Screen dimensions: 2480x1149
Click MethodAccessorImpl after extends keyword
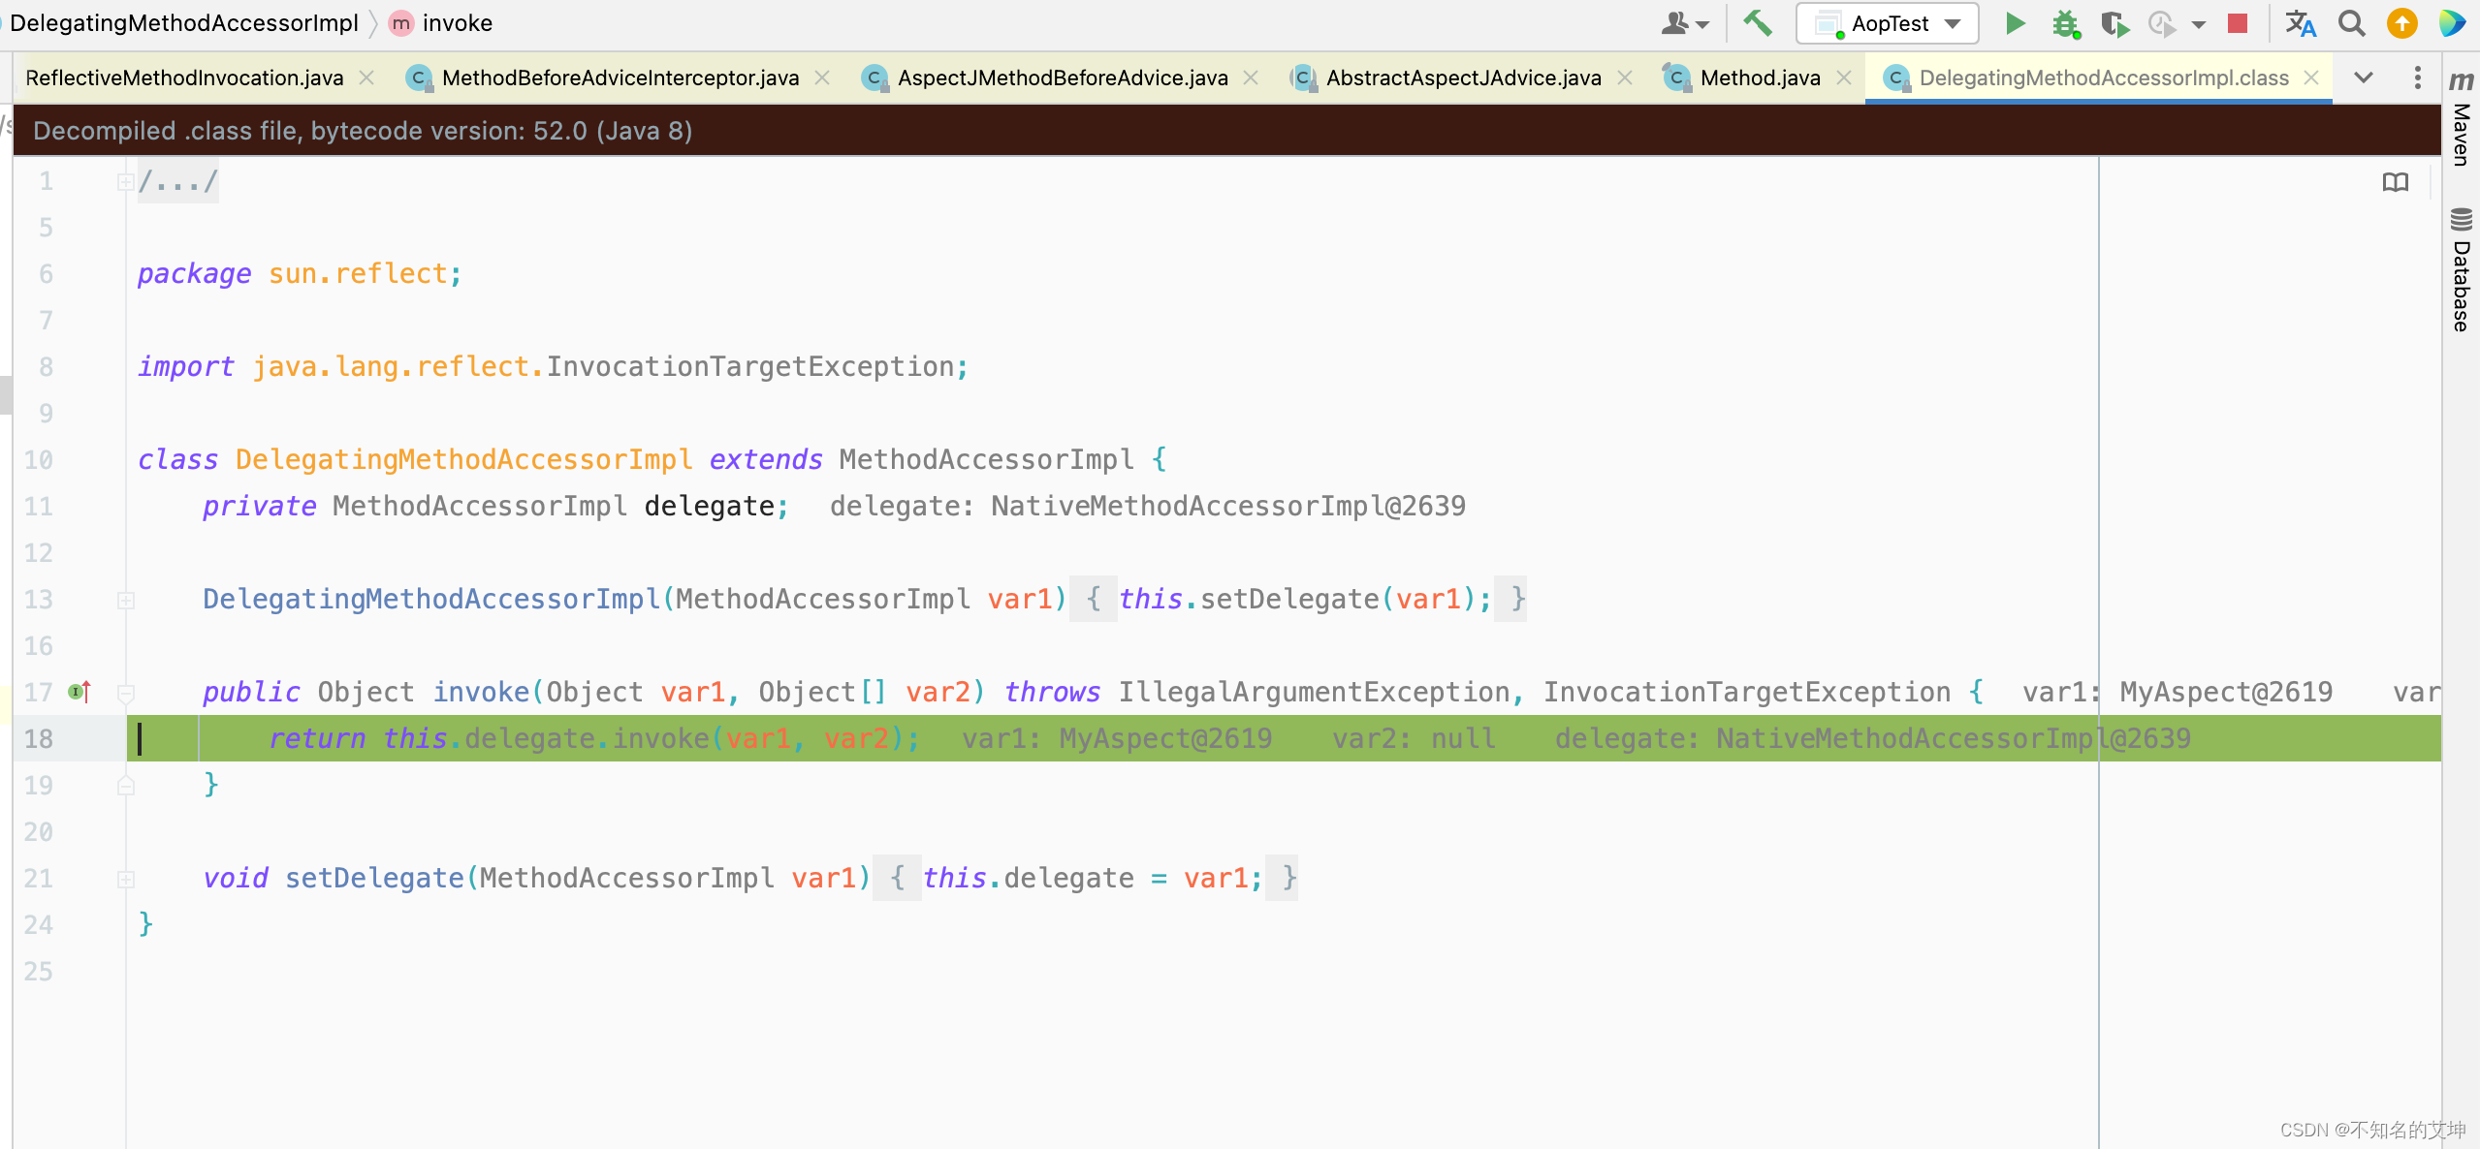click(x=986, y=460)
